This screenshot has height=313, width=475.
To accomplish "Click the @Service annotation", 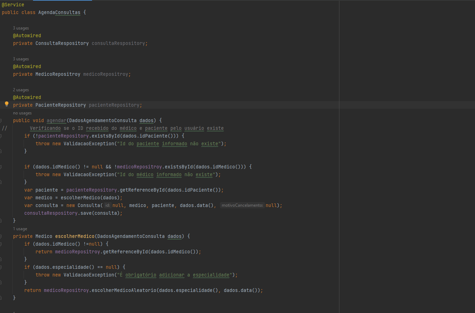I will 13,5.
